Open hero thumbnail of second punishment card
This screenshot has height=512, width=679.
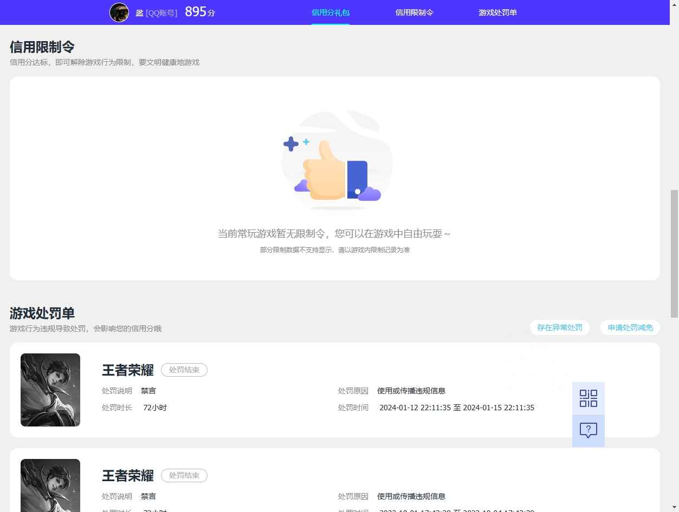coord(50,485)
